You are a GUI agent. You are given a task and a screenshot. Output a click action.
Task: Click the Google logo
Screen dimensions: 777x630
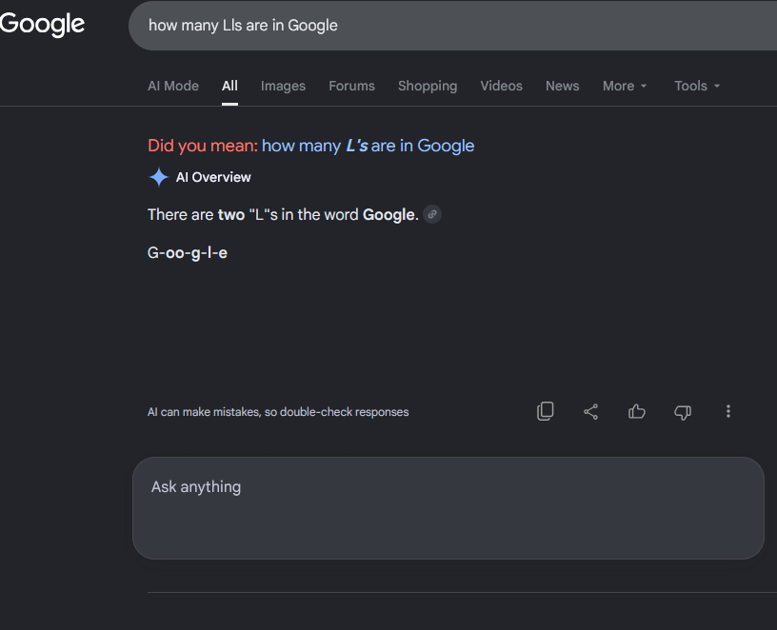(42, 25)
